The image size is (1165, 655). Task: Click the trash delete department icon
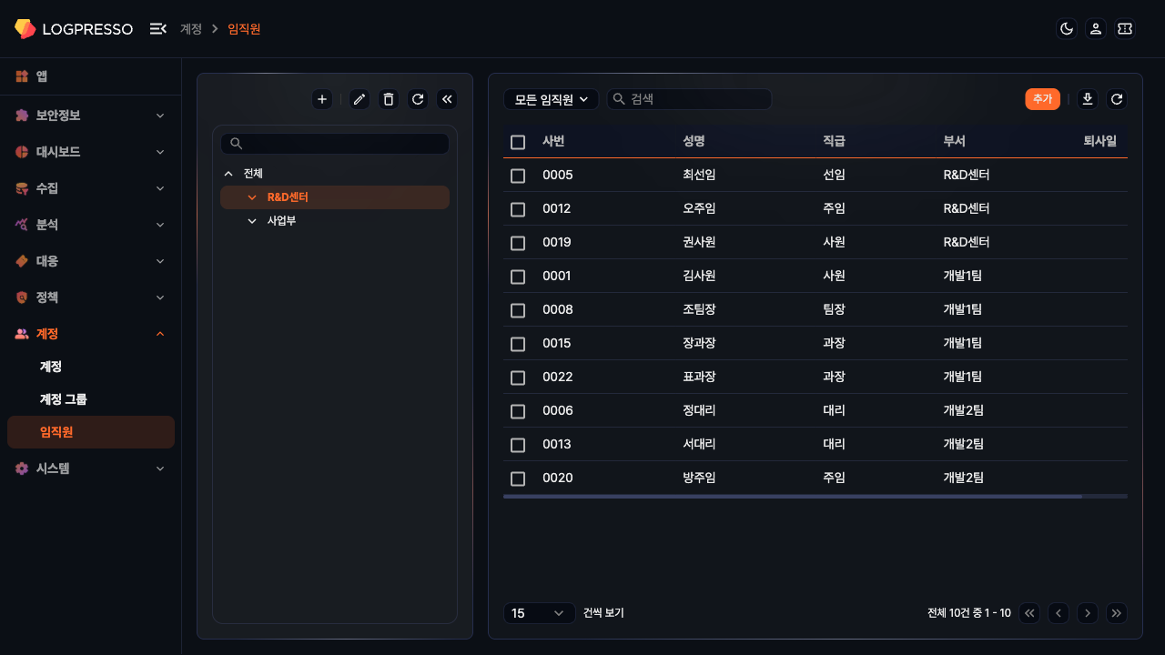(x=389, y=99)
